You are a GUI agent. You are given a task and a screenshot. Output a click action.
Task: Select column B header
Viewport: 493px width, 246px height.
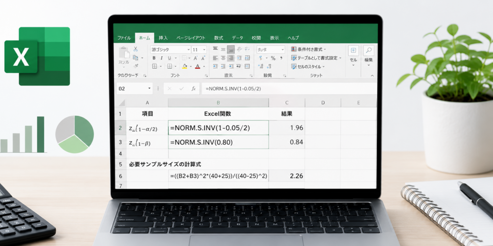(x=218, y=103)
